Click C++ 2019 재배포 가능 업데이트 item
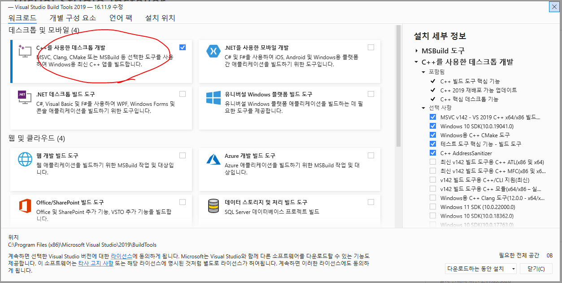Viewport: 562px width, 283px height. 479,90
